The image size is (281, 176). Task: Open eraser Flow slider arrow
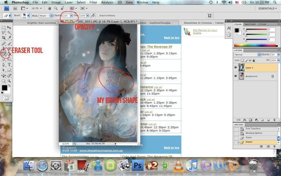click(87, 16)
